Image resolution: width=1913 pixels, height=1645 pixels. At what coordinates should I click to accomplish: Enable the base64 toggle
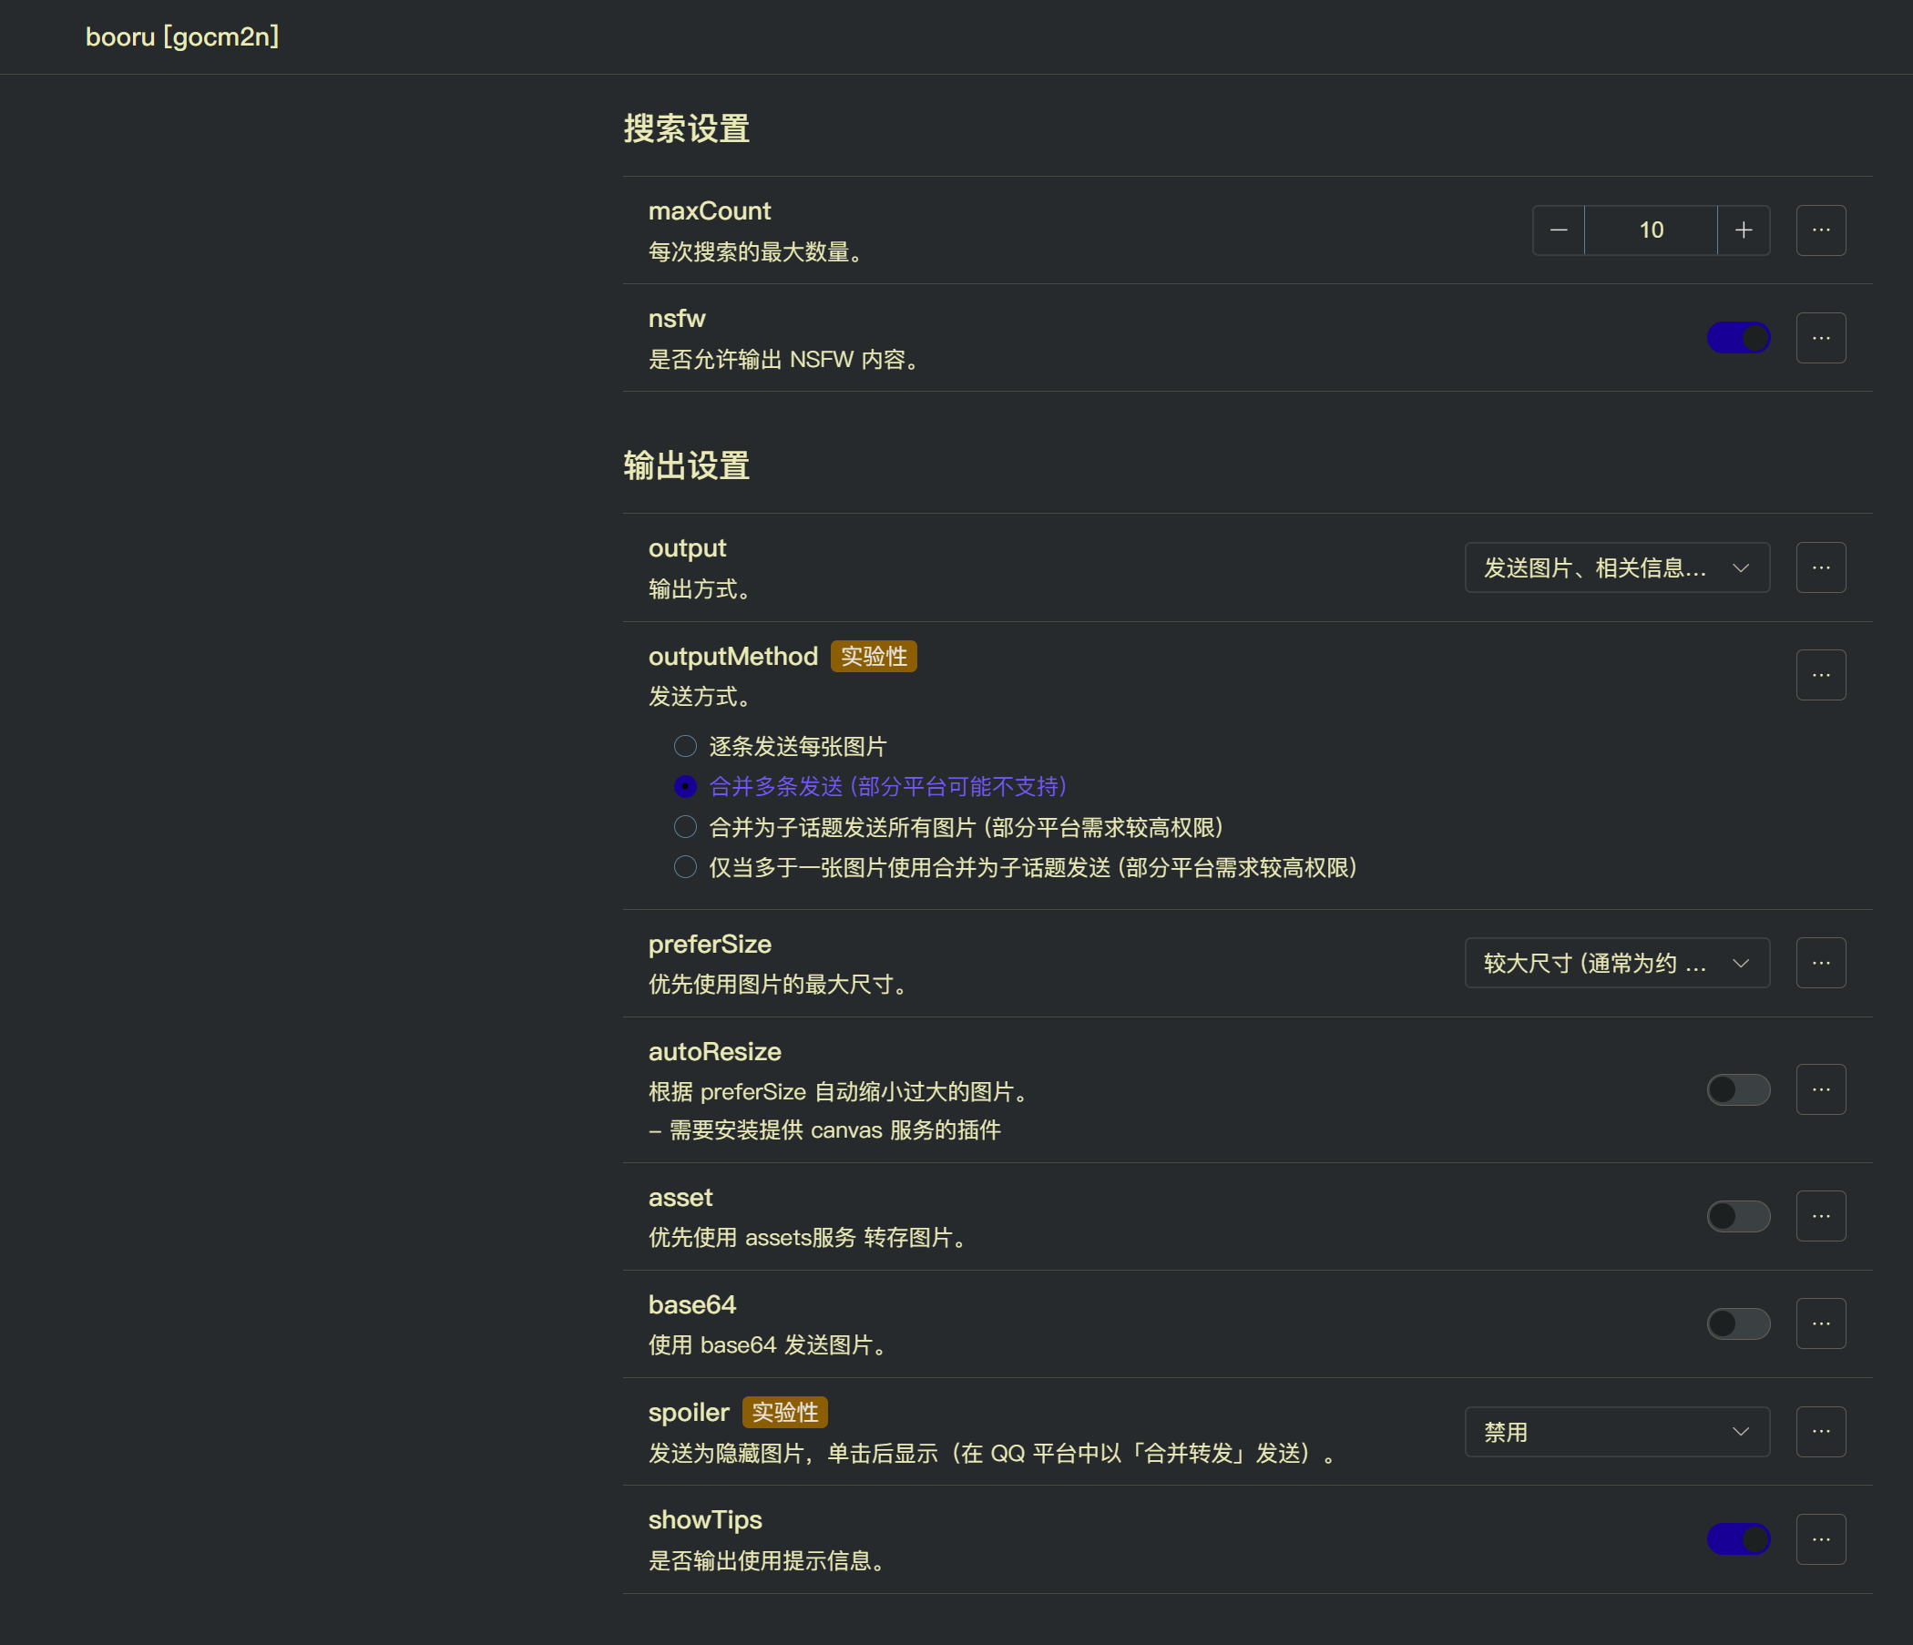(1738, 1323)
